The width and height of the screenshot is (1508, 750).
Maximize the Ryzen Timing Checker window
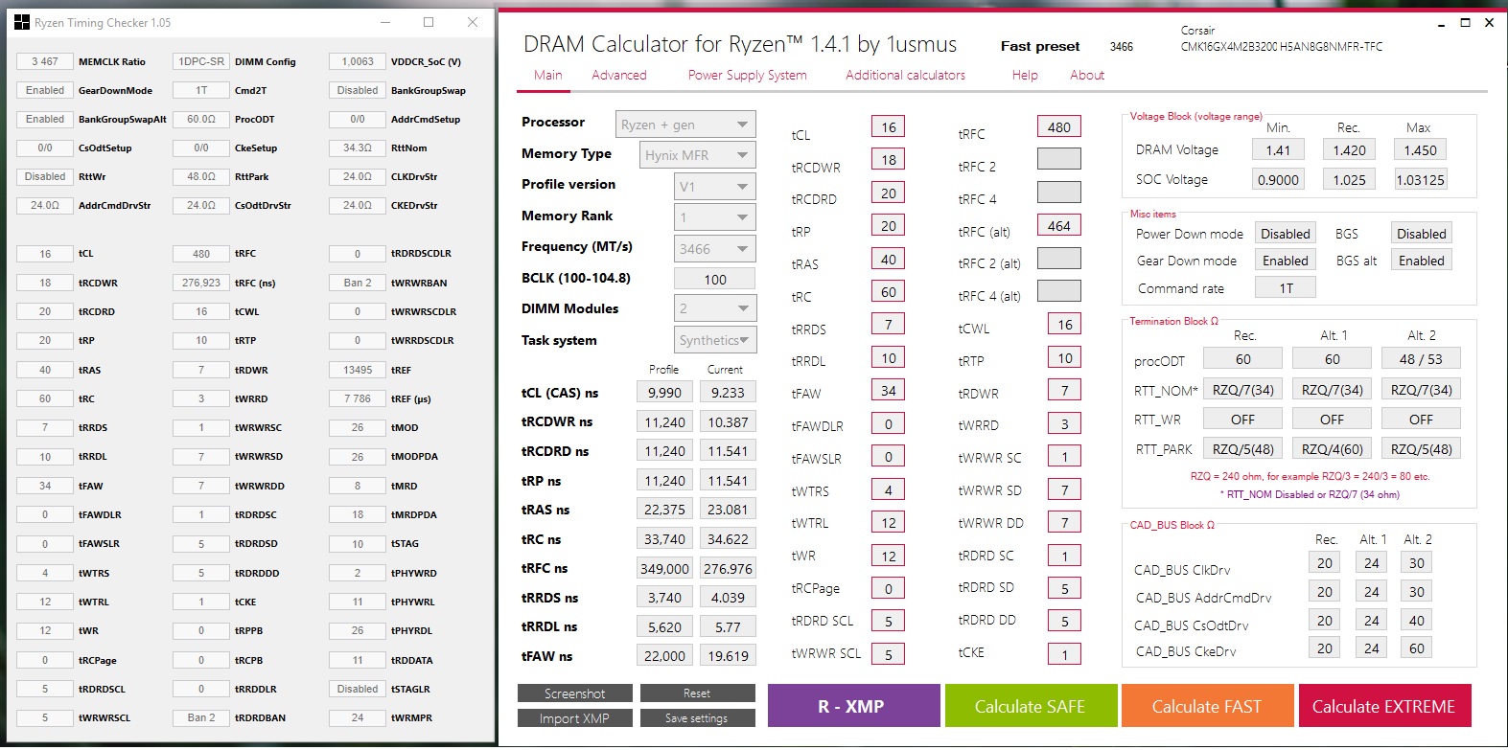[x=429, y=22]
